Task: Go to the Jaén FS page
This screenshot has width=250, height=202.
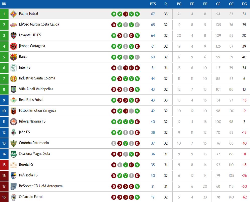Action: [x=24, y=132]
